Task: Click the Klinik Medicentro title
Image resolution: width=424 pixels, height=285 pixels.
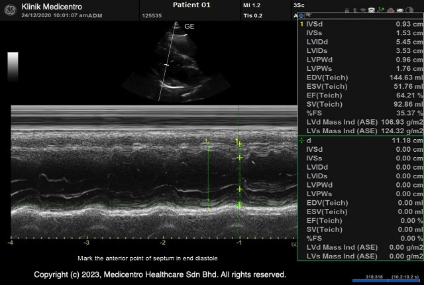Action: tap(52, 7)
